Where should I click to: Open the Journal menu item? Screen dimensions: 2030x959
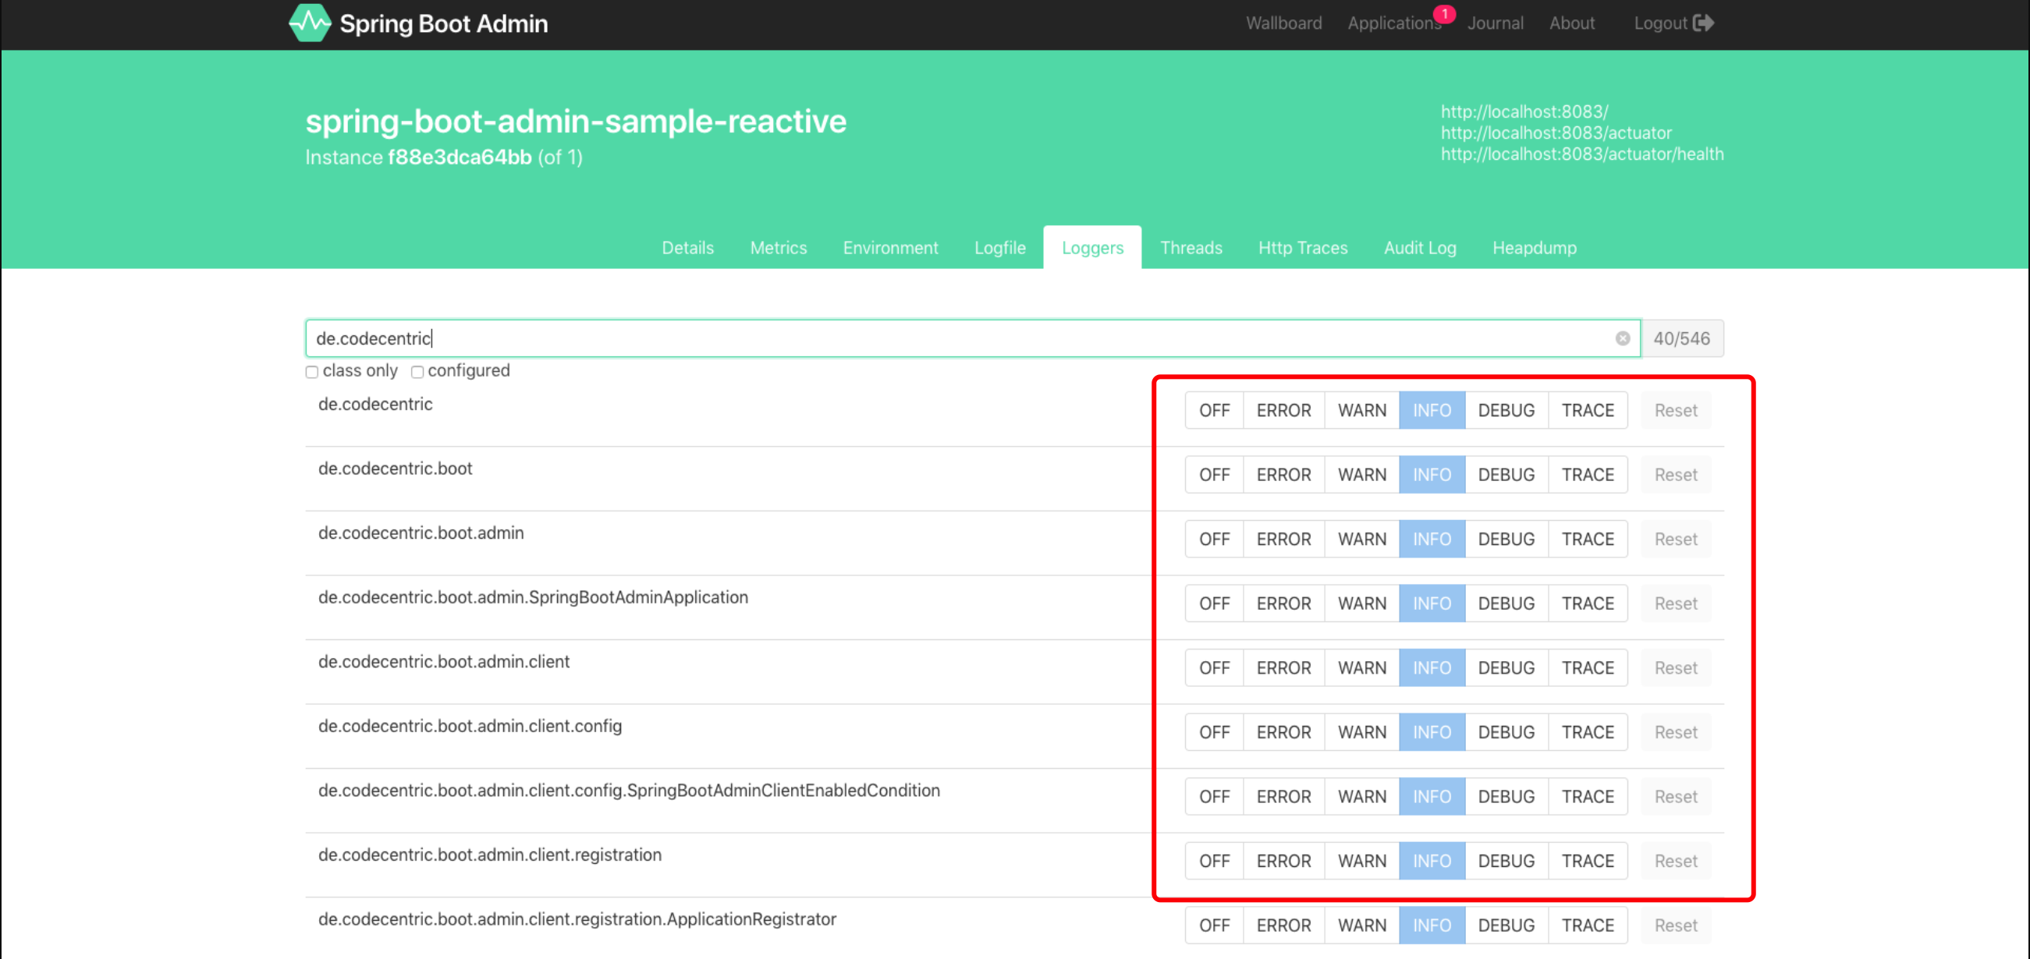[1494, 23]
